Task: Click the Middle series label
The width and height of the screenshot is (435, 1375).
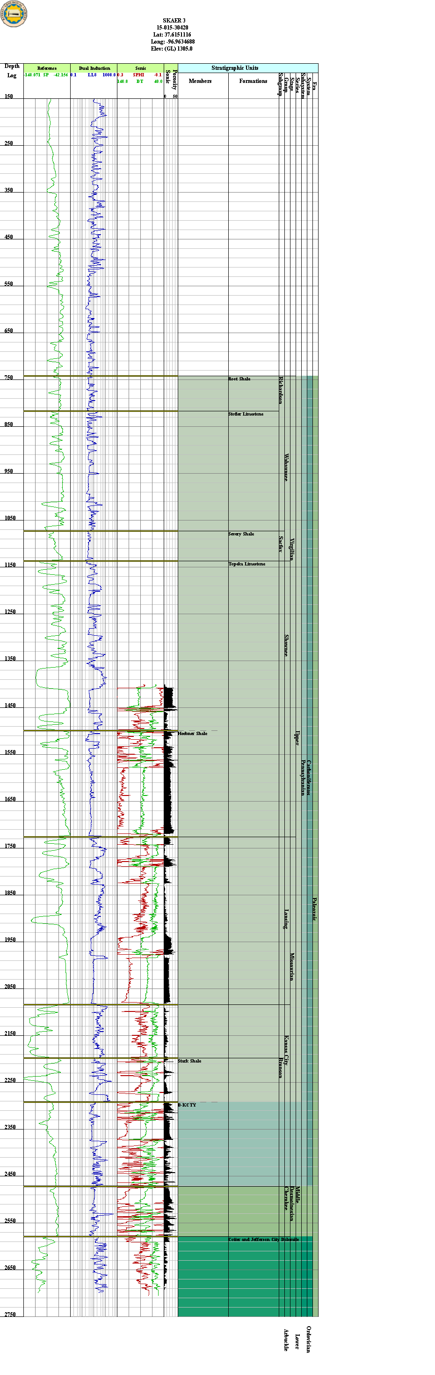Action: (297, 1195)
